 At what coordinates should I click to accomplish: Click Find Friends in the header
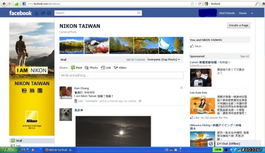227,13
